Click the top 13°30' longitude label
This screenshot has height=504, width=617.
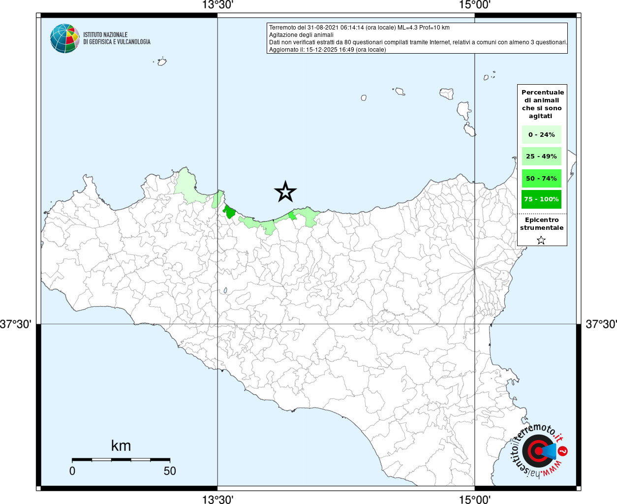tap(217, 5)
